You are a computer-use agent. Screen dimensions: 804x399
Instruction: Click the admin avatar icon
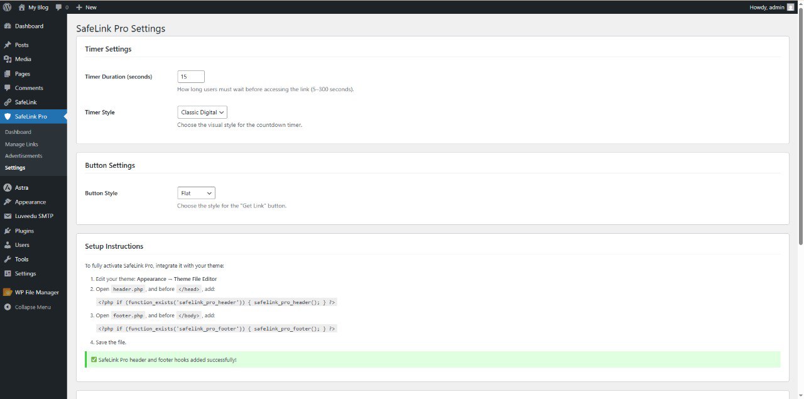791,7
